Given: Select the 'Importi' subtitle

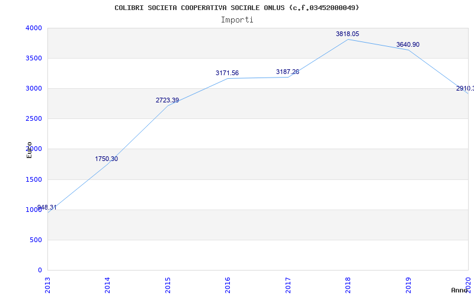Looking at the screenshot, I should point(237,20).
